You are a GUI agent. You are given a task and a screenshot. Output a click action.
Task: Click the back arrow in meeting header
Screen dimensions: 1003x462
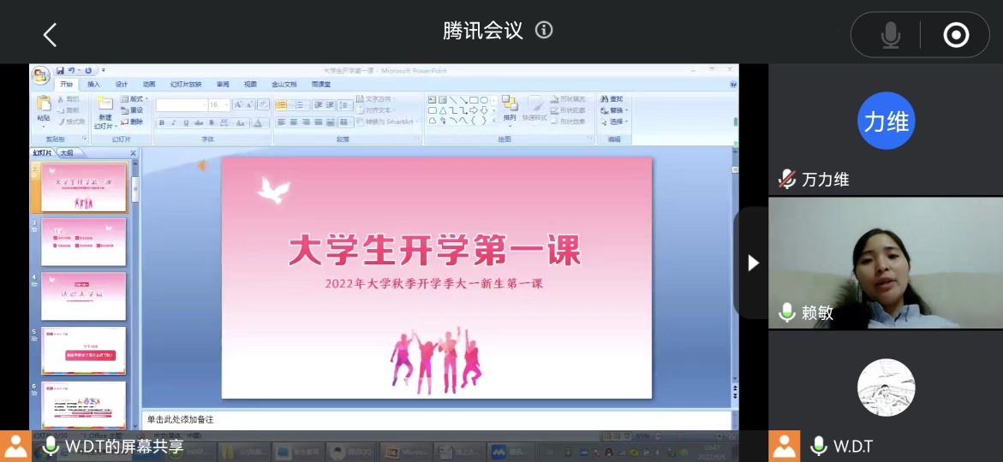pos(50,35)
